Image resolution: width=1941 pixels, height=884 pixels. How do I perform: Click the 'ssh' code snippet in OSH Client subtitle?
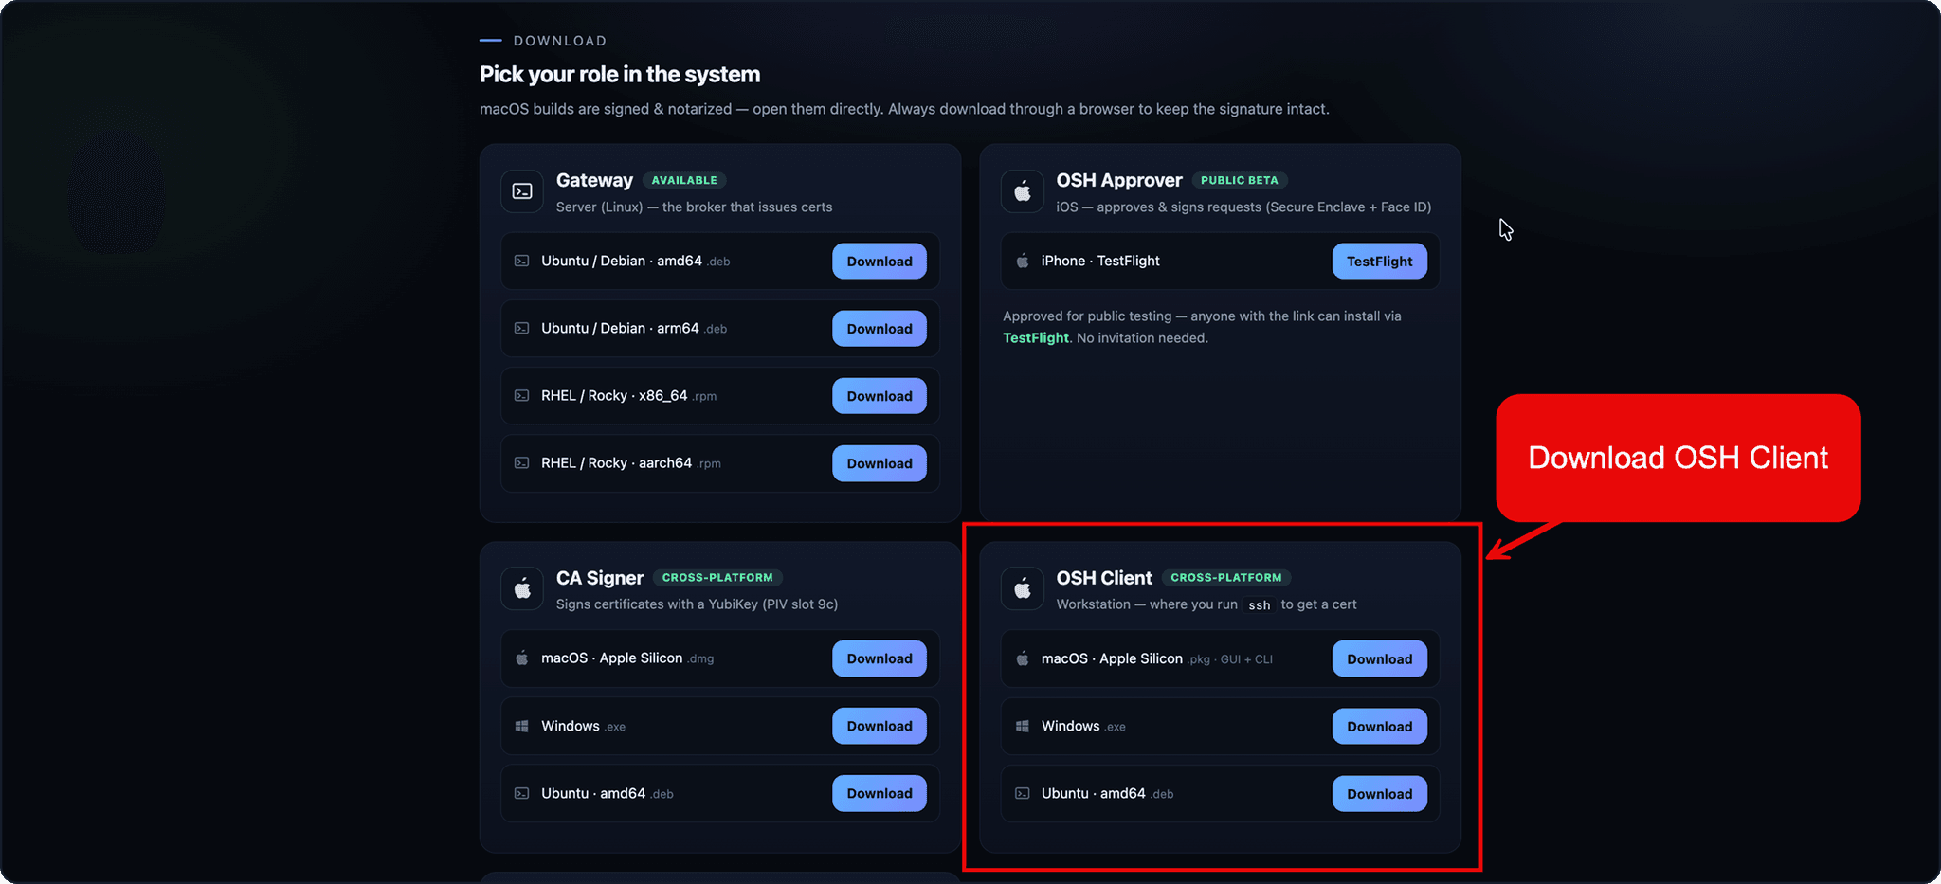(x=1259, y=605)
